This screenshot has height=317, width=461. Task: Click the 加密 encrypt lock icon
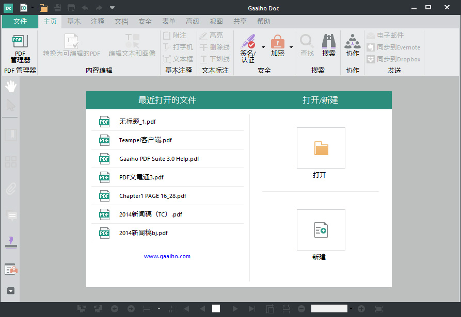pyautogui.click(x=278, y=41)
